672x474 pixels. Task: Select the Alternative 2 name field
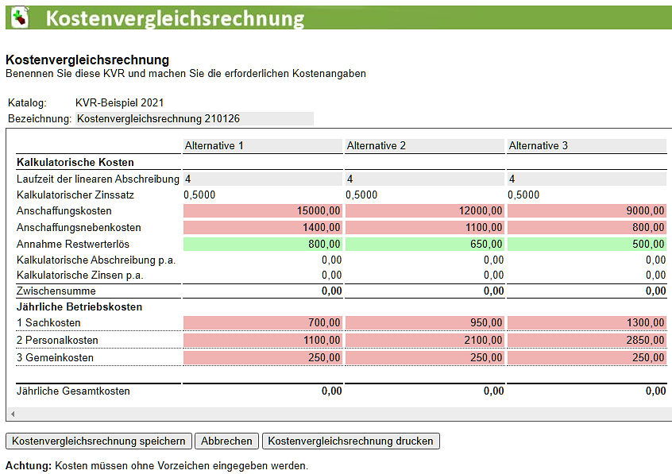[x=425, y=146]
